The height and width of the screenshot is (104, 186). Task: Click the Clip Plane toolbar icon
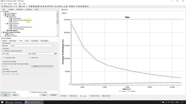point(50,6)
